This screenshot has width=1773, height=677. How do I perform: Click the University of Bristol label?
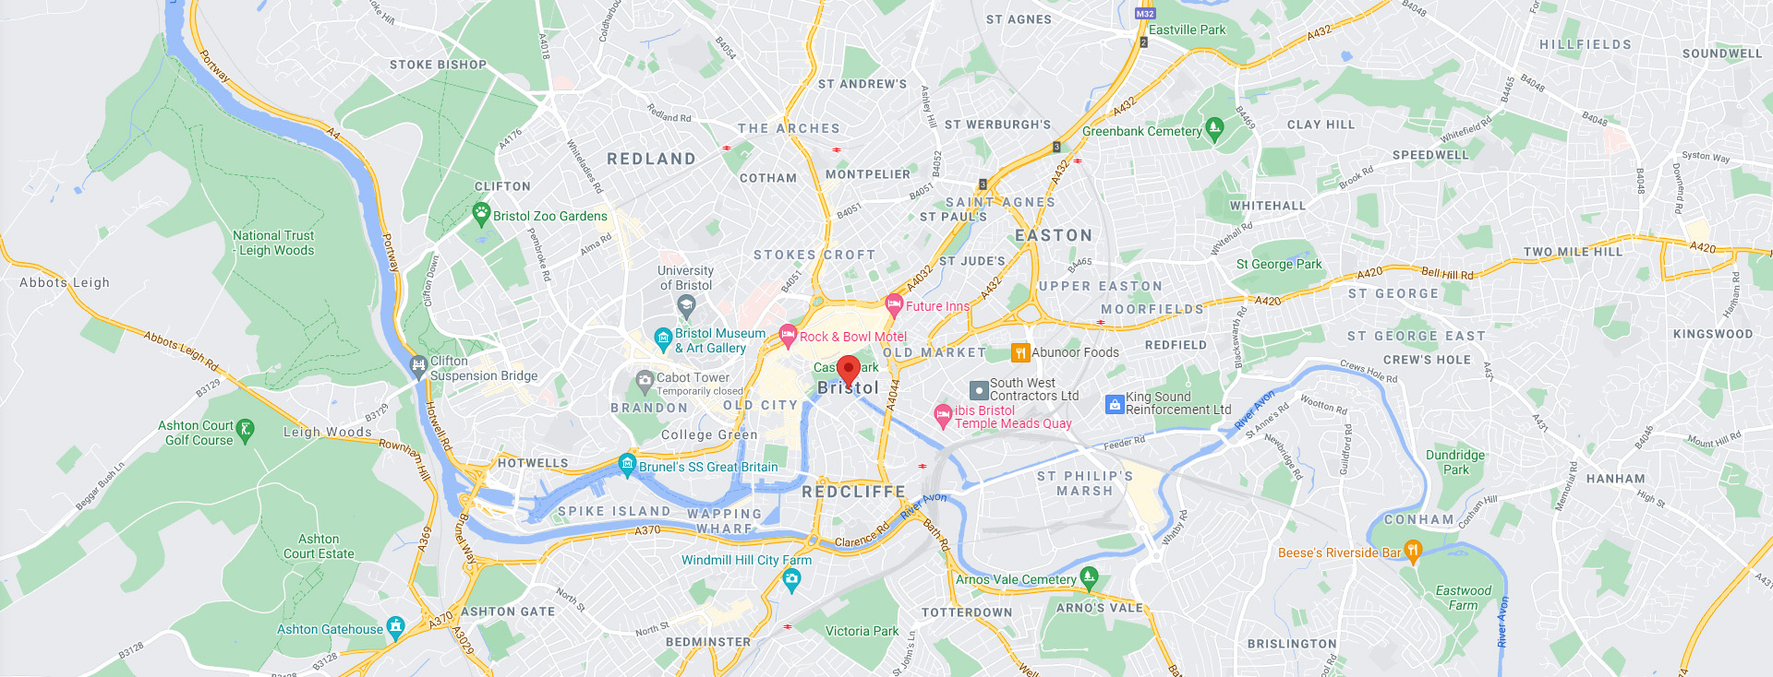[x=685, y=278]
